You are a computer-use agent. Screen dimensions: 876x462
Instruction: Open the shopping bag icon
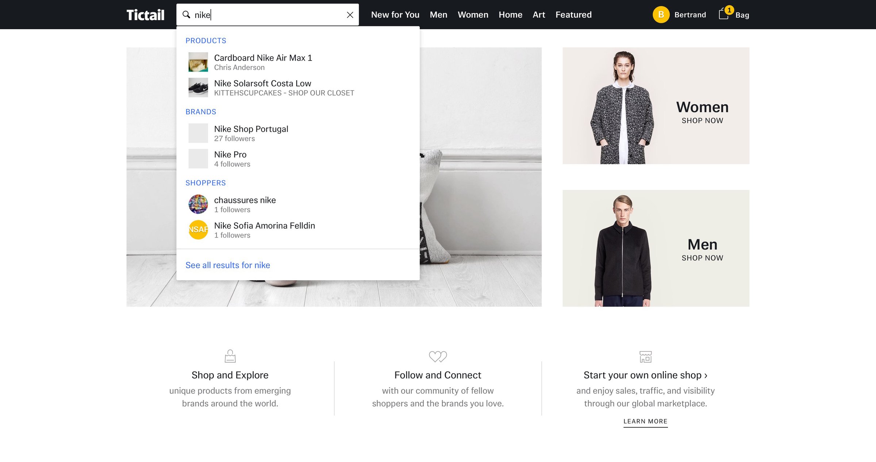click(723, 15)
